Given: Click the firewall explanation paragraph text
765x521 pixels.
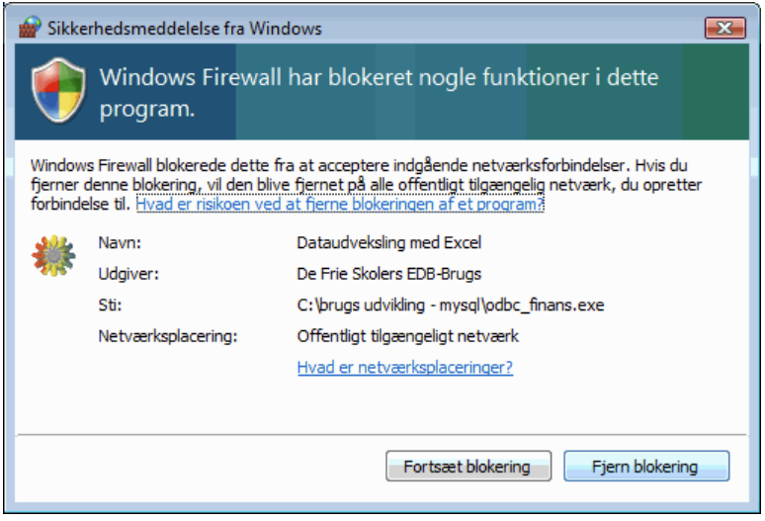Looking at the screenshot, I should click(366, 185).
